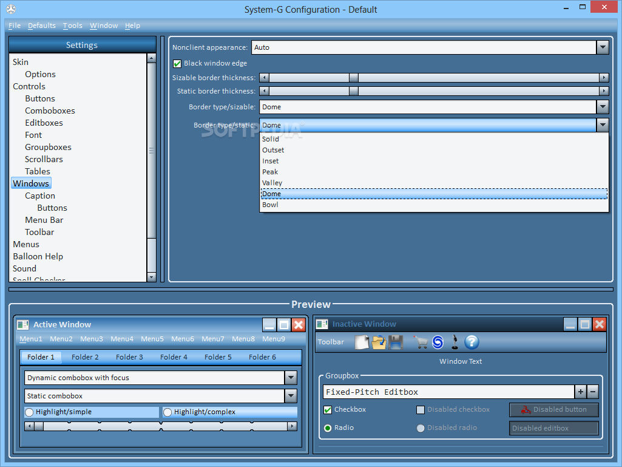Collapse the Border type/static dropdown arrow
This screenshot has height=467, width=622.
(x=603, y=125)
